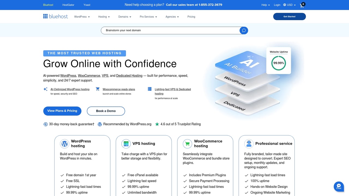This screenshot has height=196, width=349.
Task: Click the VPS hosting server icon
Action: (x=126, y=144)
